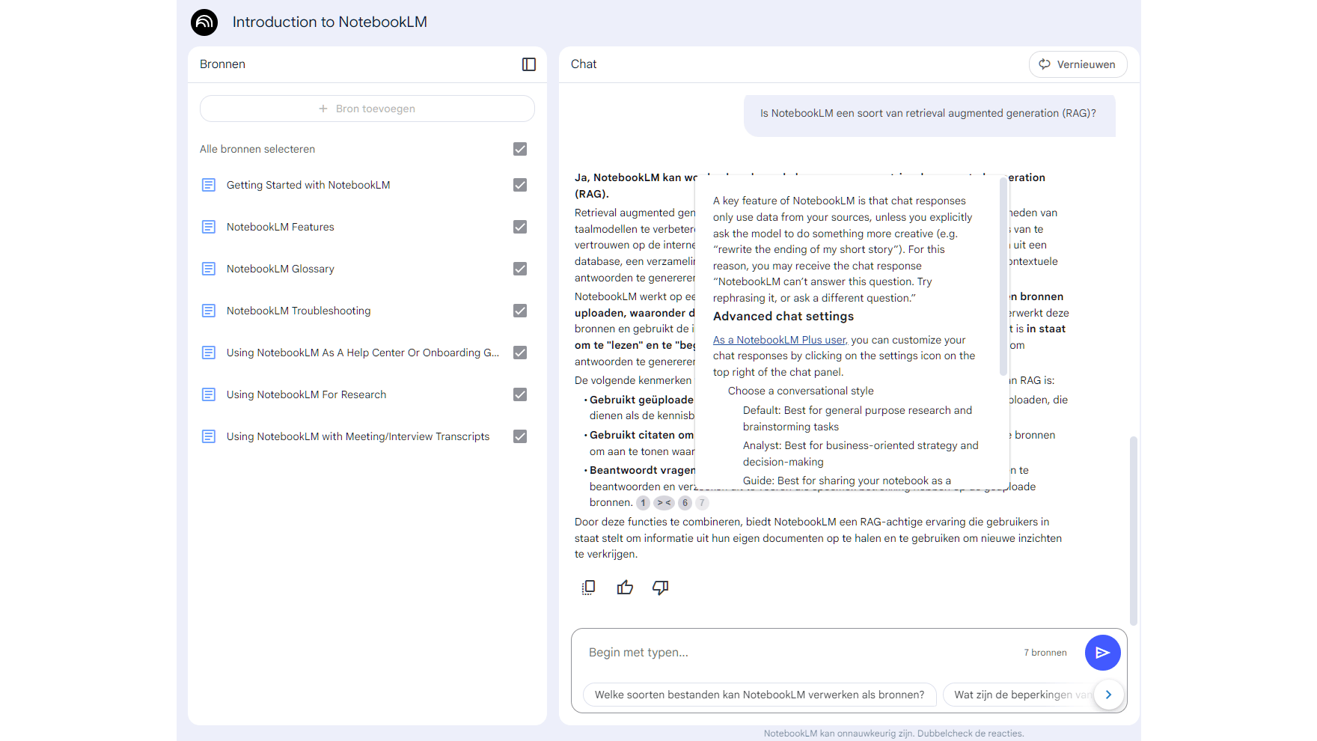Click document icon beside NotebookLM Features
This screenshot has width=1317, height=741.
click(209, 227)
